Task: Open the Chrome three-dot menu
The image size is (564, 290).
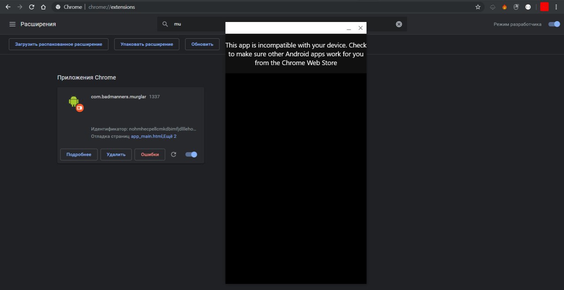Action: pyautogui.click(x=556, y=7)
